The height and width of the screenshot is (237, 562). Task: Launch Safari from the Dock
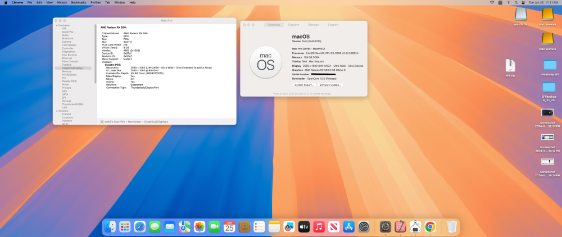pos(140,226)
